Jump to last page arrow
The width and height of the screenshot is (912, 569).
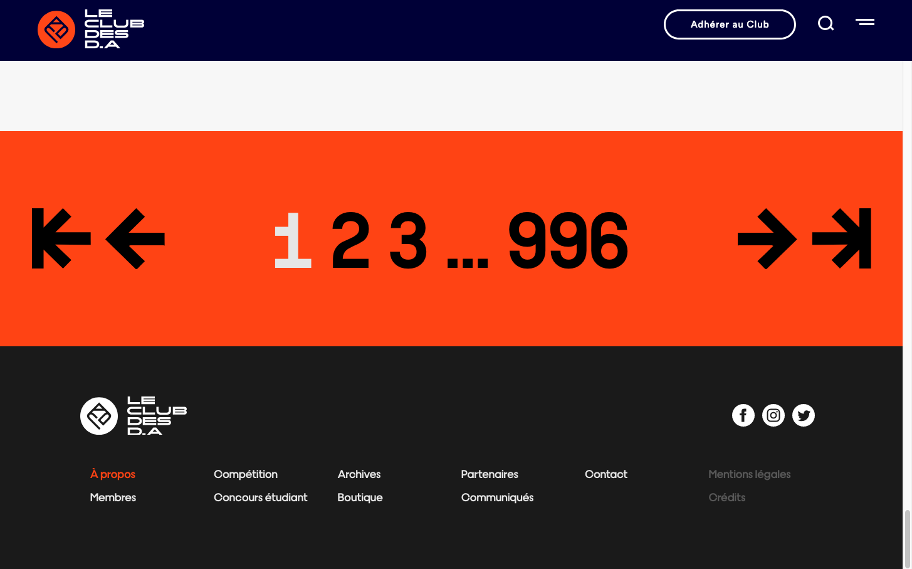tap(842, 239)
